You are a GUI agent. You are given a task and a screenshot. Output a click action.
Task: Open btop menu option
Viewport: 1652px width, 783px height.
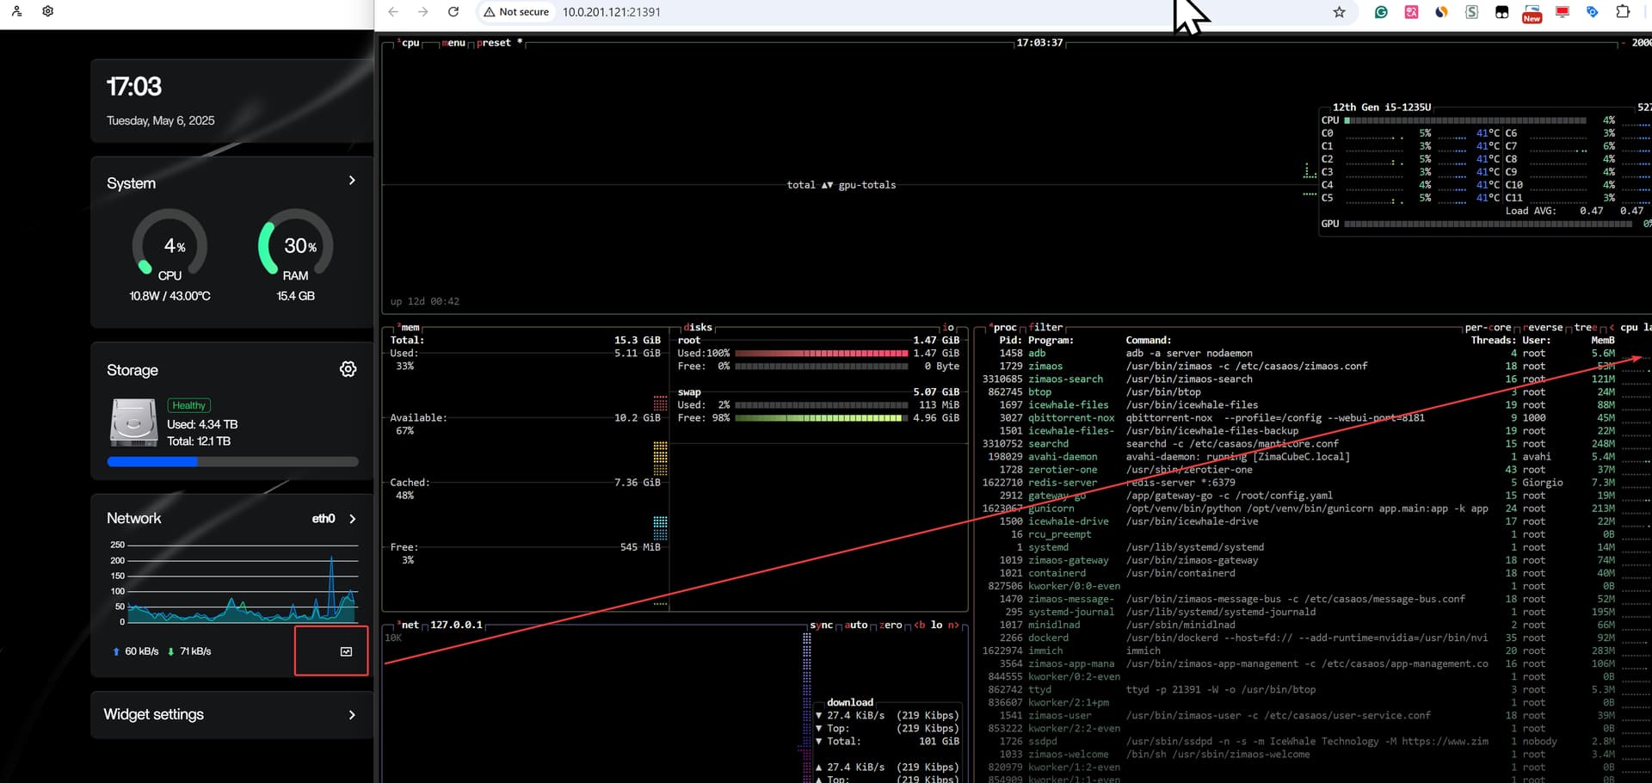point(453,42)
